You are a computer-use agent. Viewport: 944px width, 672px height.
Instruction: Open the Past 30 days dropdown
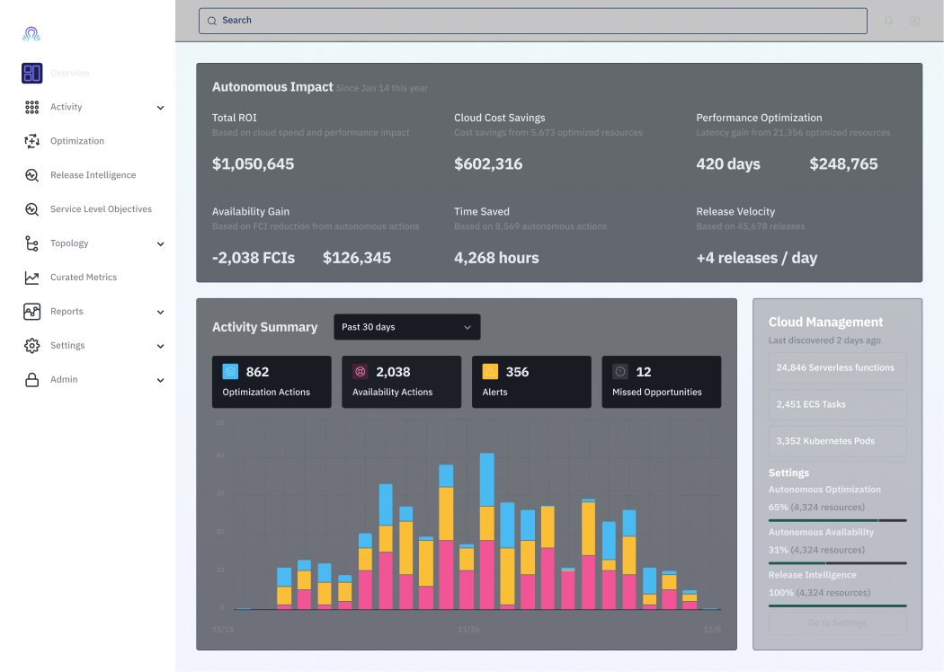point(405,327)
